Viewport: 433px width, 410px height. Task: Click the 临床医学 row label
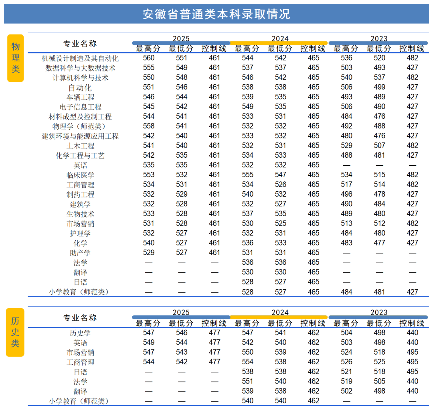click(x=80, y=175)
